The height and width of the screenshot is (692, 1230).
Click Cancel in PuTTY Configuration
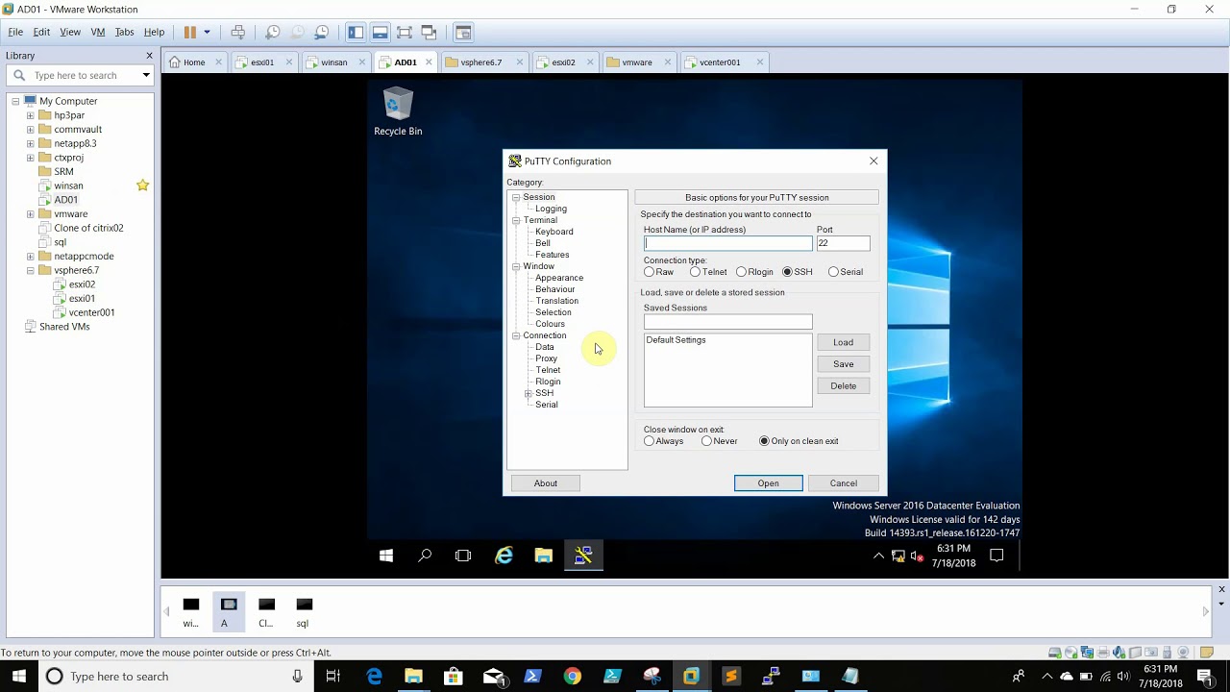pos(844,483)
